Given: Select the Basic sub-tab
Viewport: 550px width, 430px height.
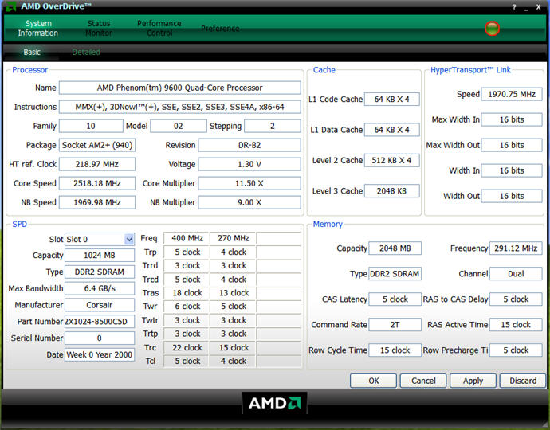Looking at the screenshot, I should 32,53.
